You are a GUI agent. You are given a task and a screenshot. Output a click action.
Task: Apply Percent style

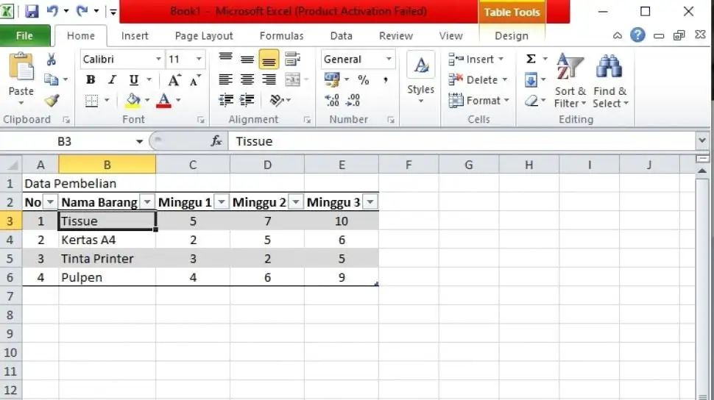pos(363,80)
